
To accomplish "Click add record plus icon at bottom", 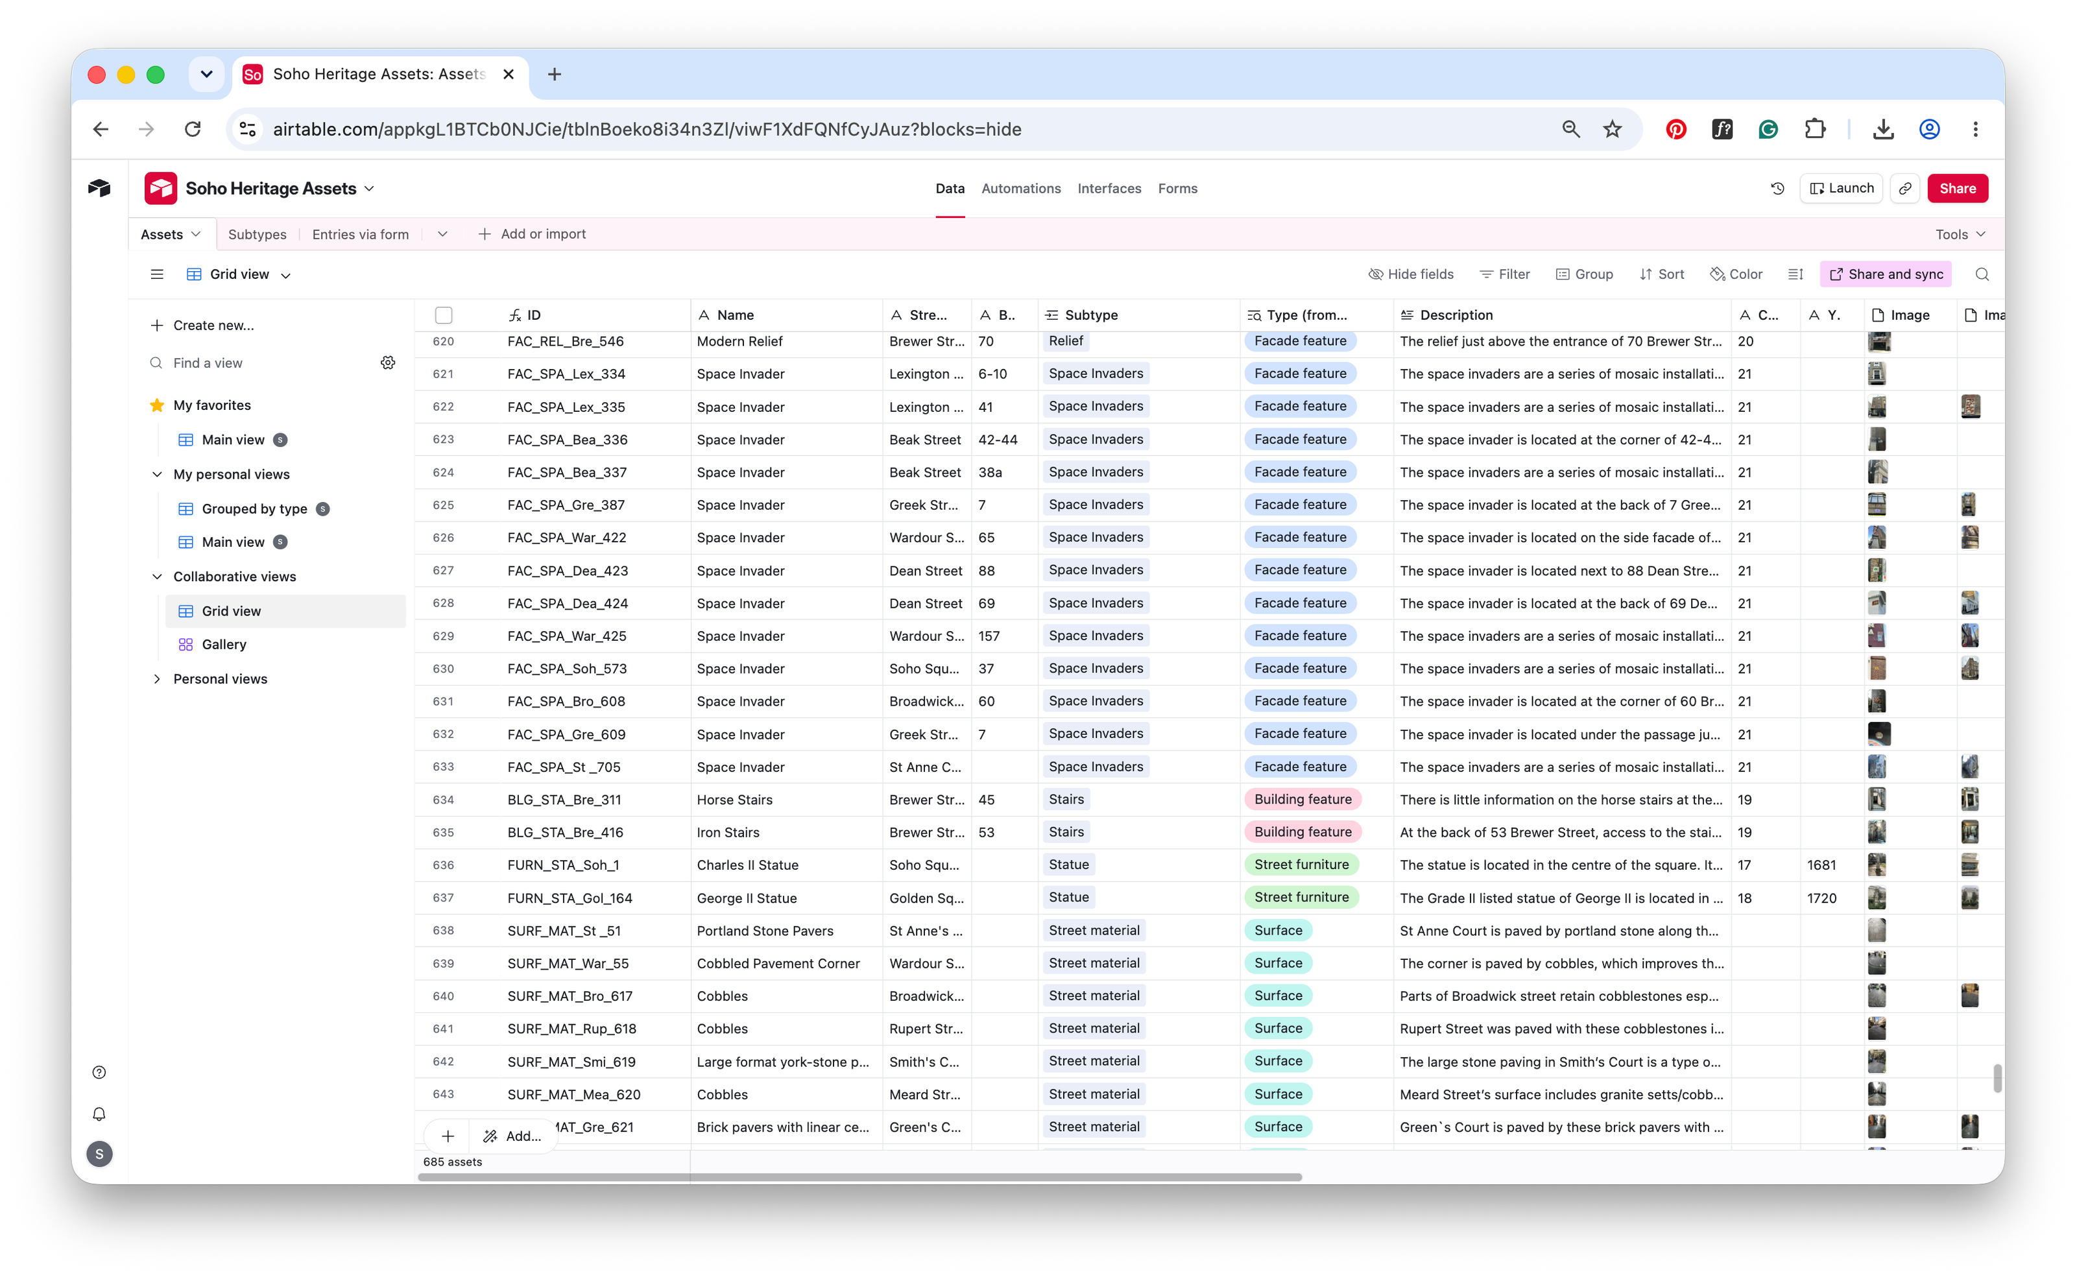I will (448, 1136).
